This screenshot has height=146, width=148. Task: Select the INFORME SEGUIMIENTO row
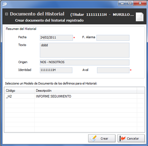74,96
